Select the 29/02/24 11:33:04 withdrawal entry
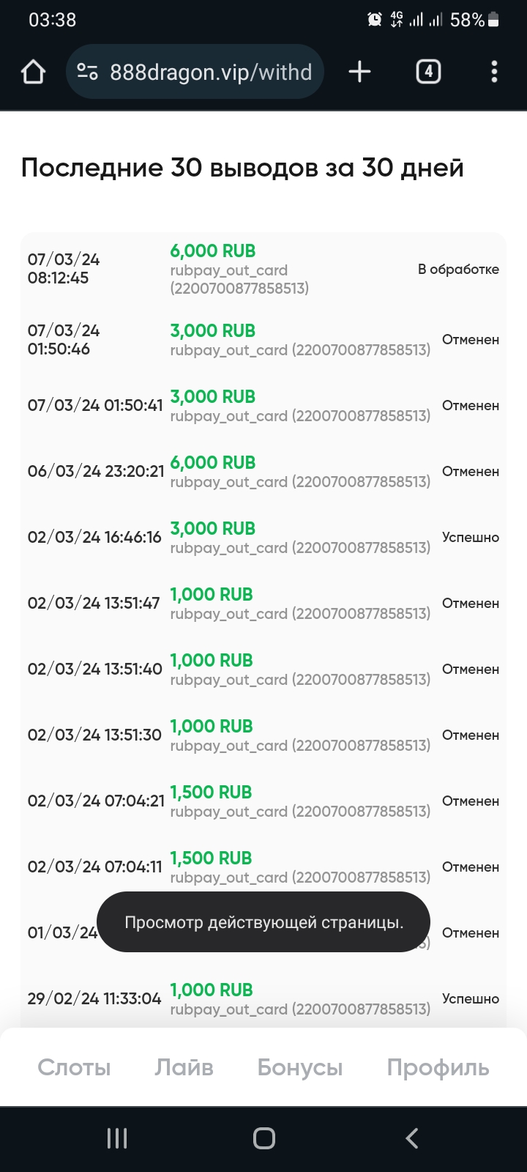Screen dimensions: 527x1172 click(263, 998)
